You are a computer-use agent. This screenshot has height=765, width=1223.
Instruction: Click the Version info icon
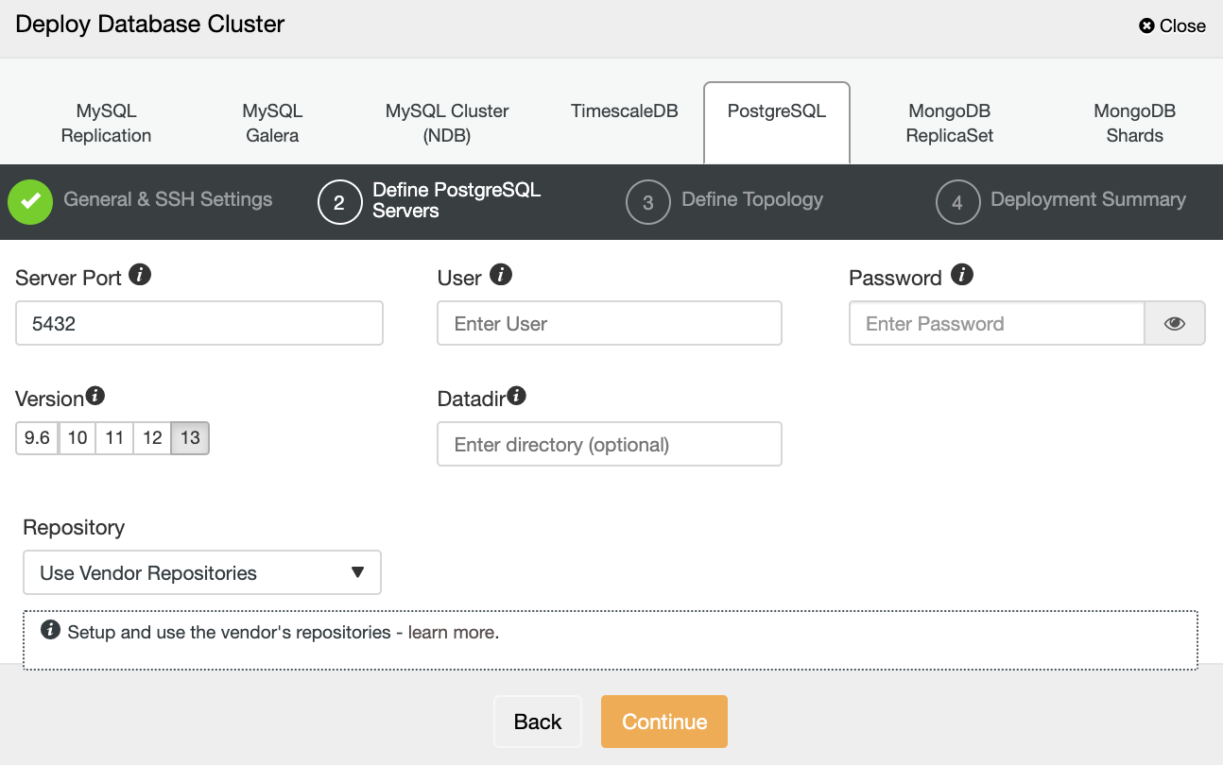point(95,396)
